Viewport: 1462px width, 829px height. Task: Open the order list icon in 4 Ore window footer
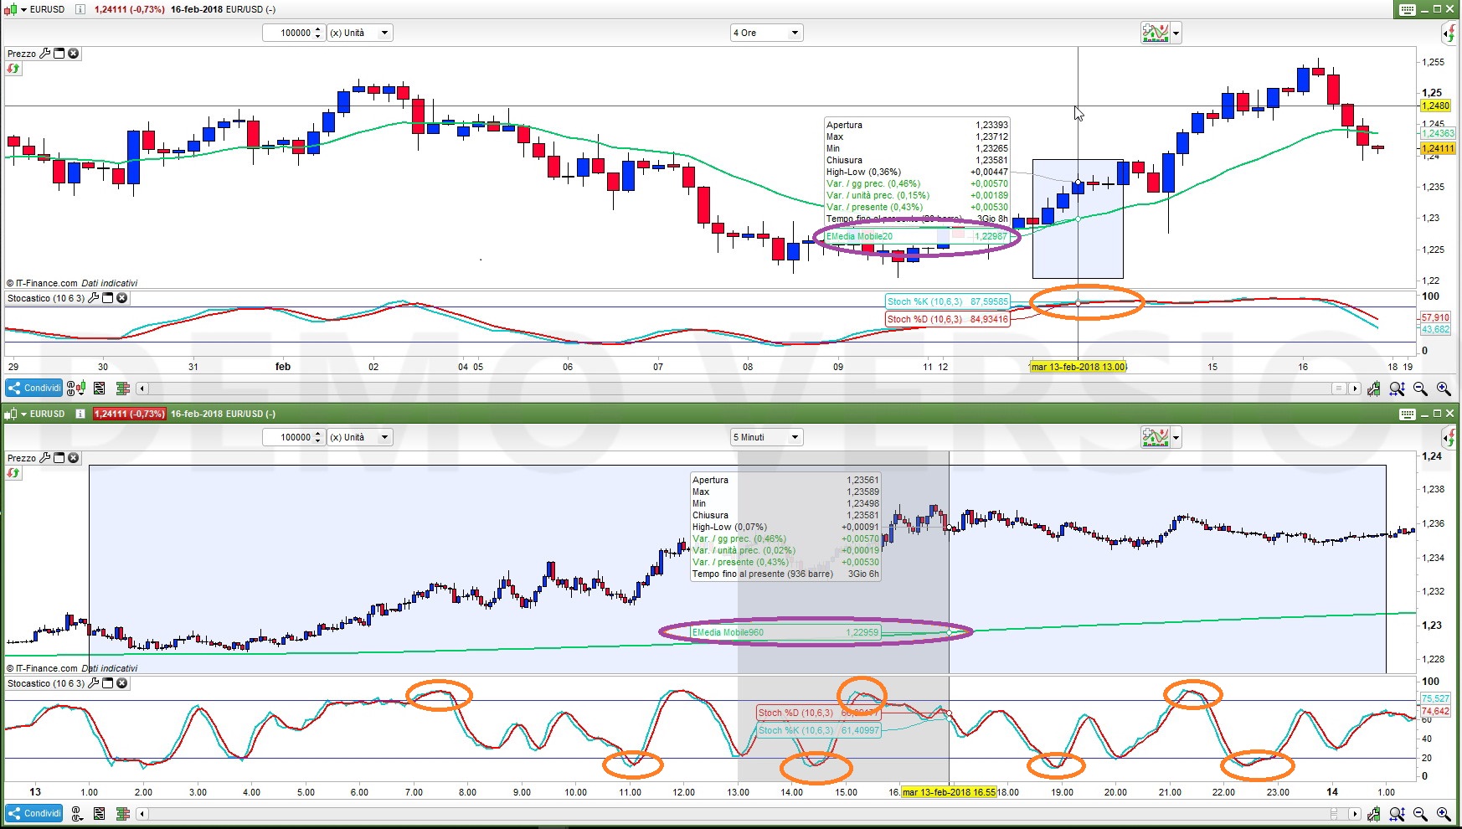click(100, 389)
